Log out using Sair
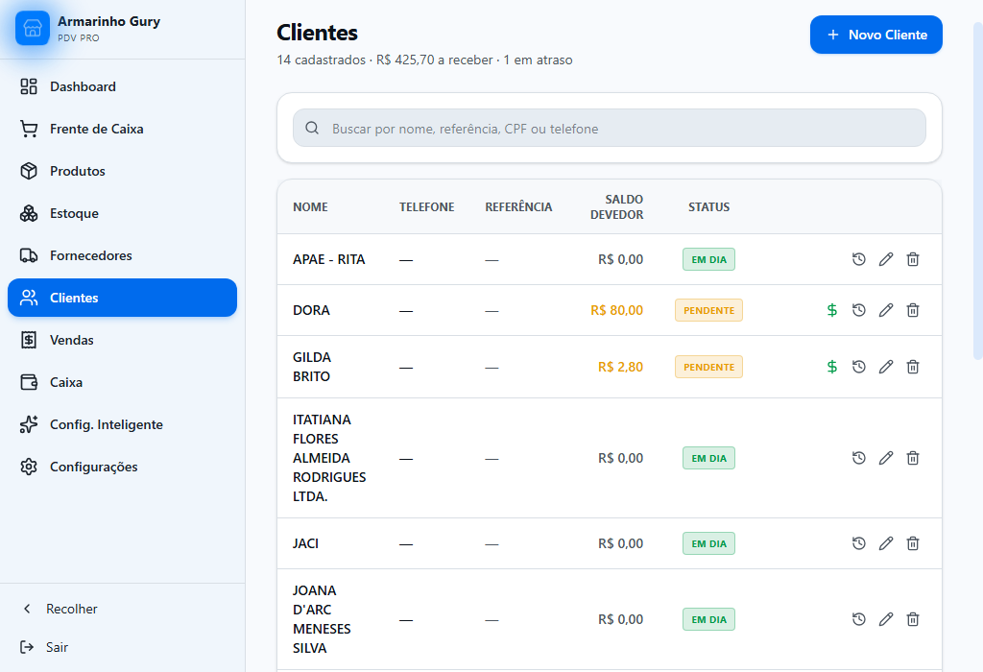 122,647
